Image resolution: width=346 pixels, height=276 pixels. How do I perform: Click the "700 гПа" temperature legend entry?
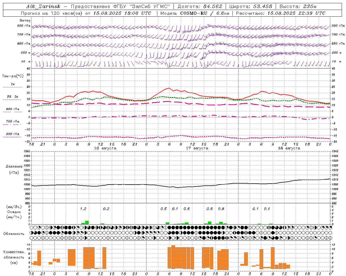point(13,121)
